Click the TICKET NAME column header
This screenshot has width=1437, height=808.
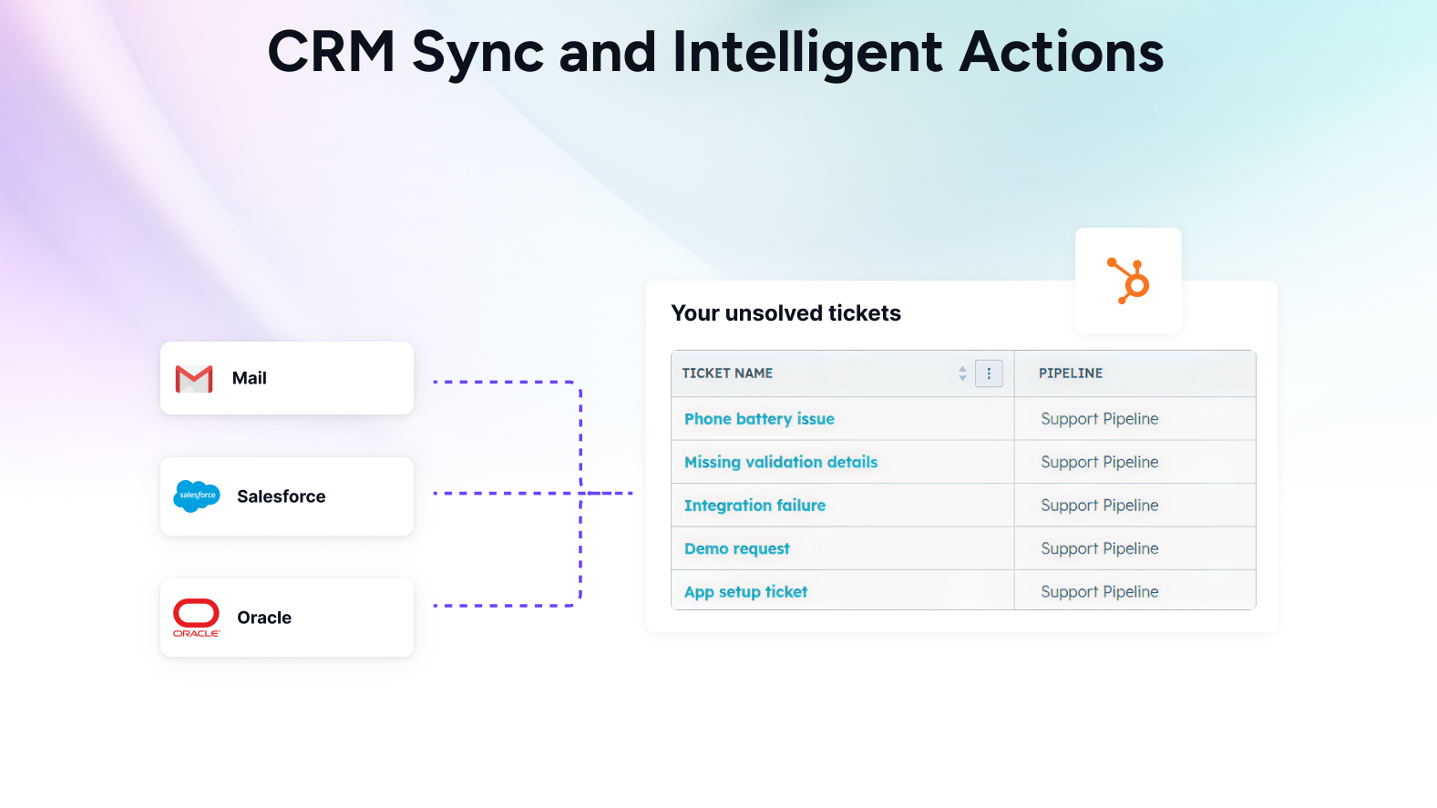coord(727,373)
